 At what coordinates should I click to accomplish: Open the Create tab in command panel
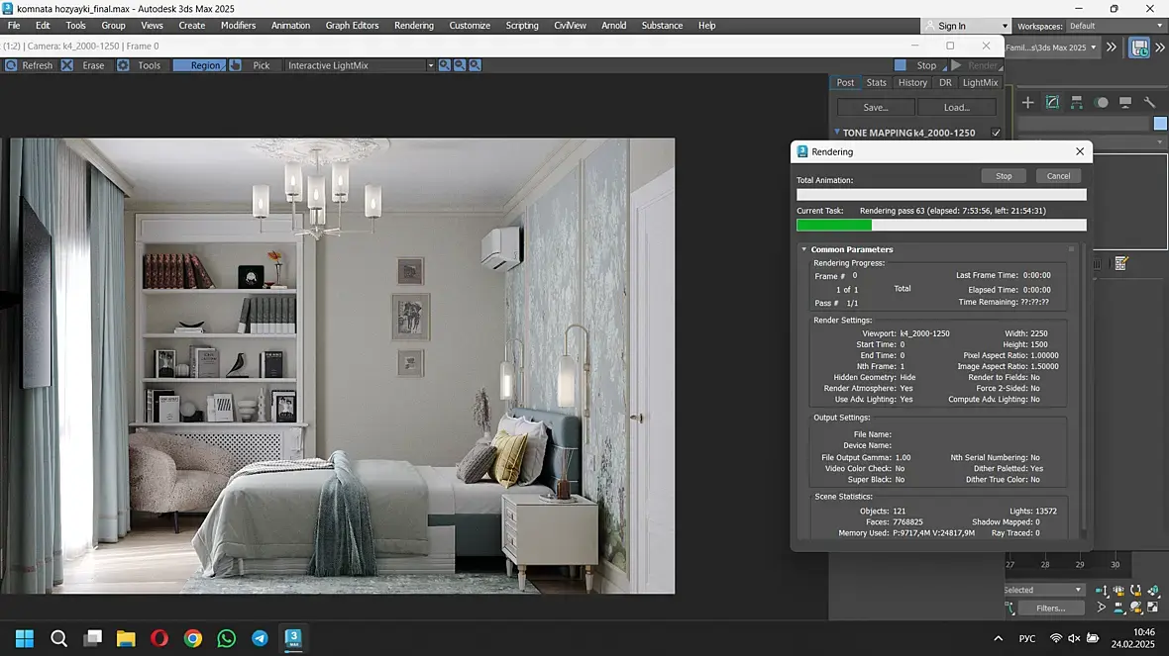click(1027, 103)
